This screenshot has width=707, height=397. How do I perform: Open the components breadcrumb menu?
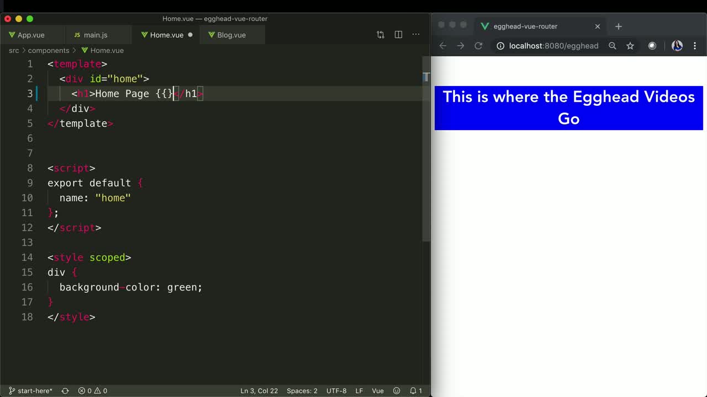49,50
